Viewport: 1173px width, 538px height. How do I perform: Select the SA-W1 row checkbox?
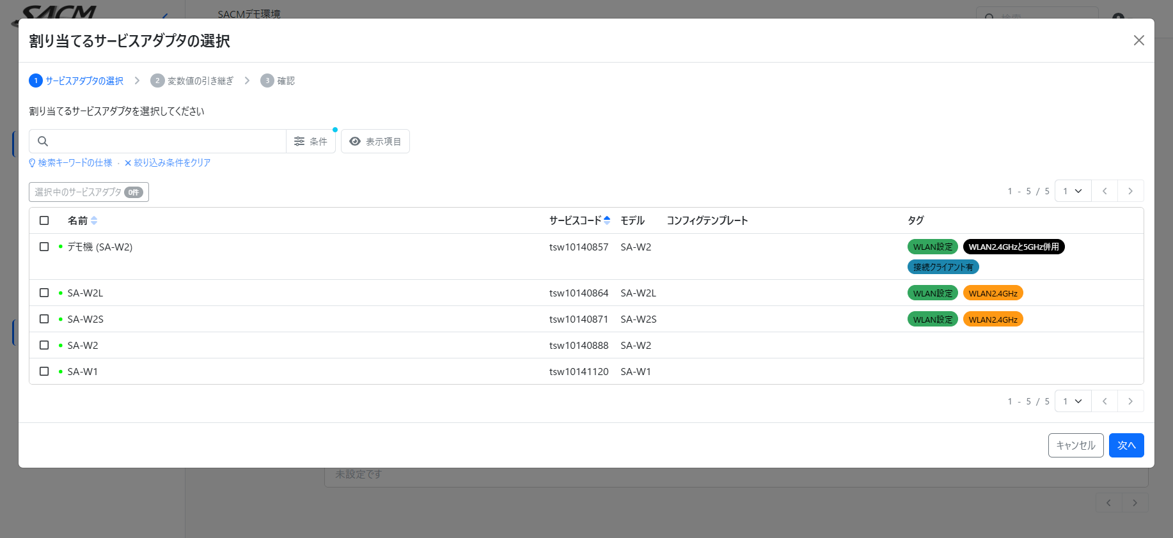[44, 371]
